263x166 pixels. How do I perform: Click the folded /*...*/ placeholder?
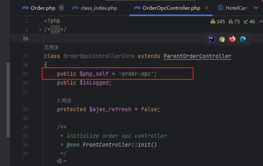55,30
